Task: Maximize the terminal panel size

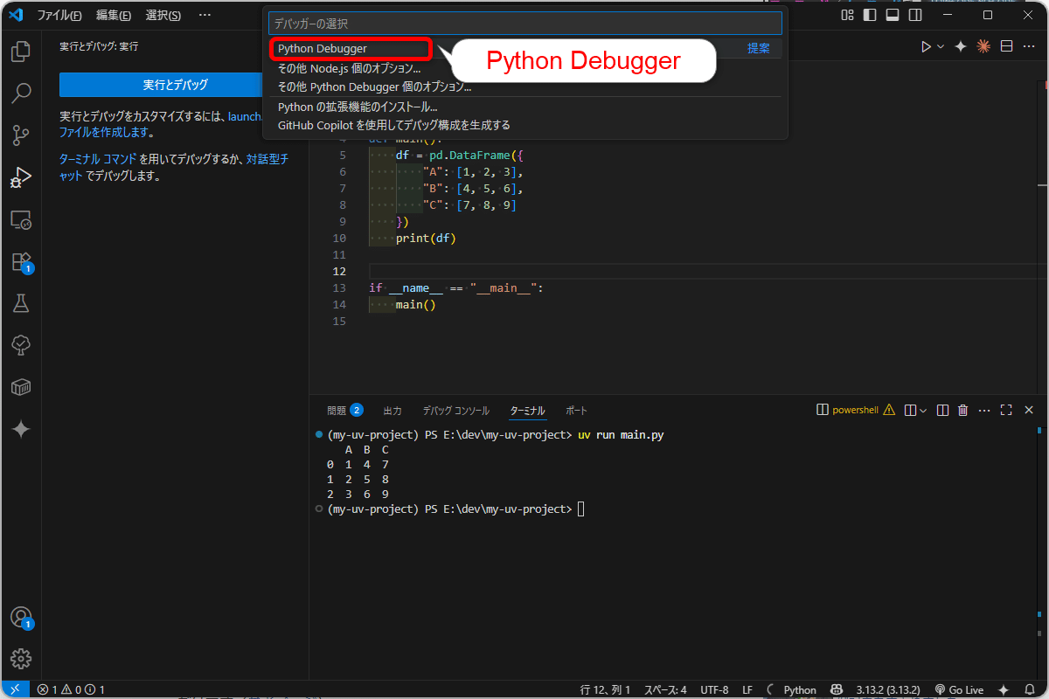Action: point(1007,409)
